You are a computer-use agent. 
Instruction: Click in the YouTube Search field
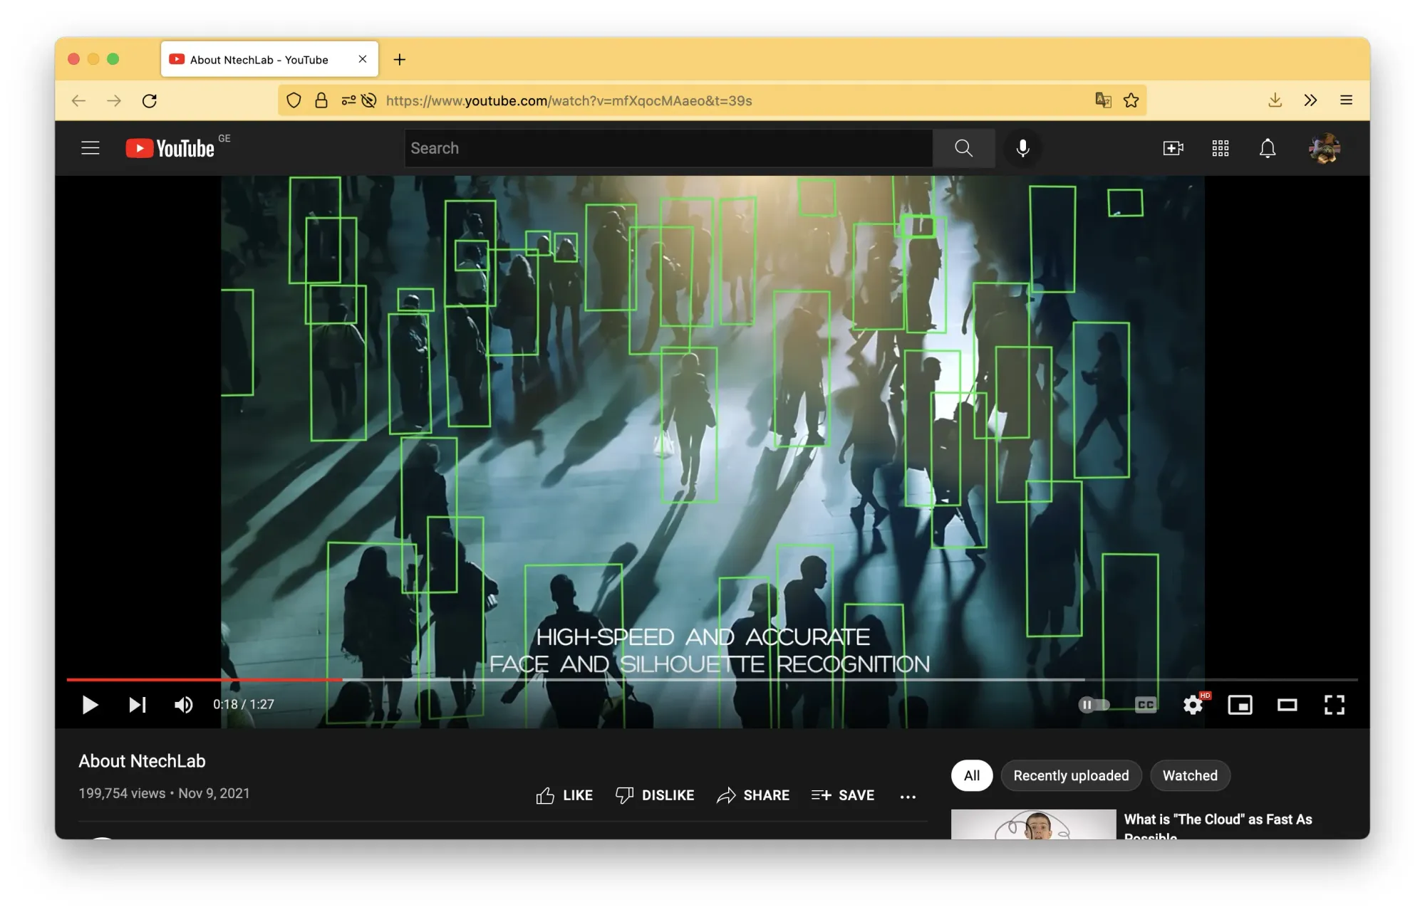(x=668, y=148)
